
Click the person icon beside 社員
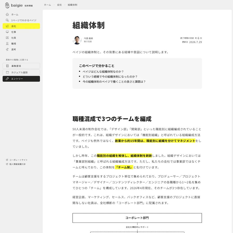click(7, 38)
